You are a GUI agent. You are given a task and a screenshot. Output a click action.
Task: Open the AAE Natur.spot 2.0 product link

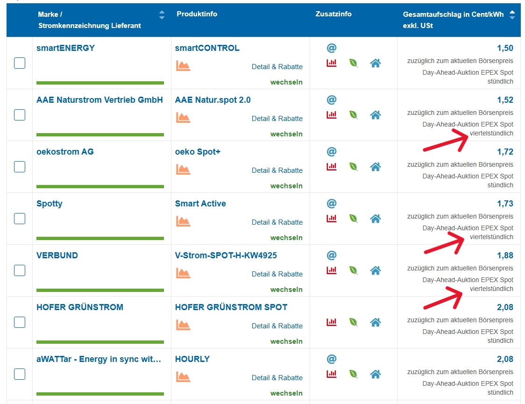(x=213, y=100)
